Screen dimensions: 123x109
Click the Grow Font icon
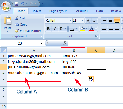point(88,21)
